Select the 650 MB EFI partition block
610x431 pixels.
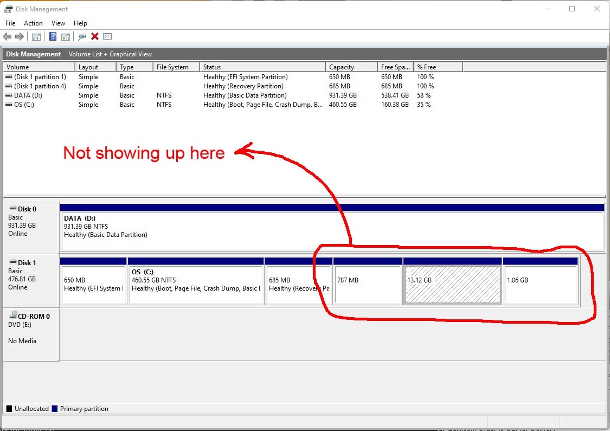93,280
